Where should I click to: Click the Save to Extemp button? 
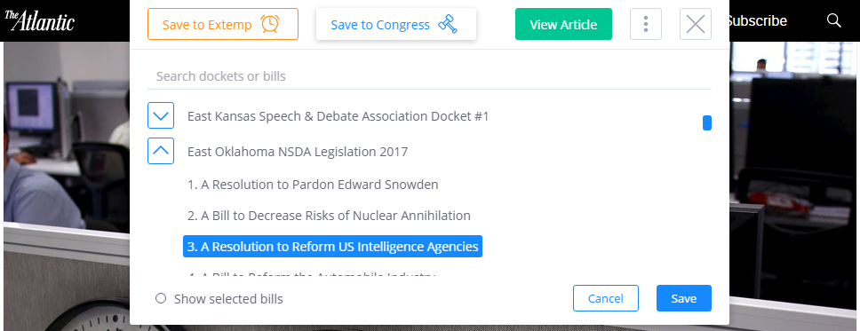[223, 24]
